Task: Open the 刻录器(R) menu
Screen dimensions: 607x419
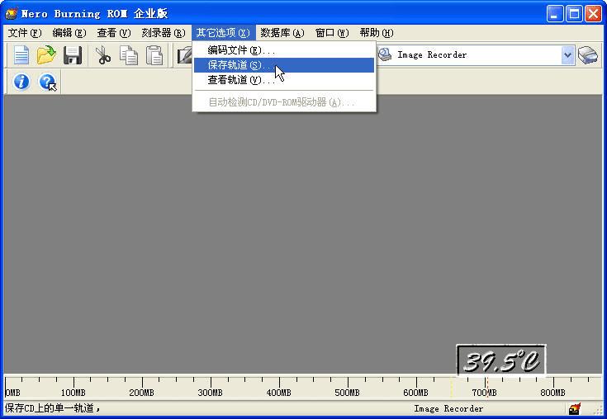Action: click(163, 33)
